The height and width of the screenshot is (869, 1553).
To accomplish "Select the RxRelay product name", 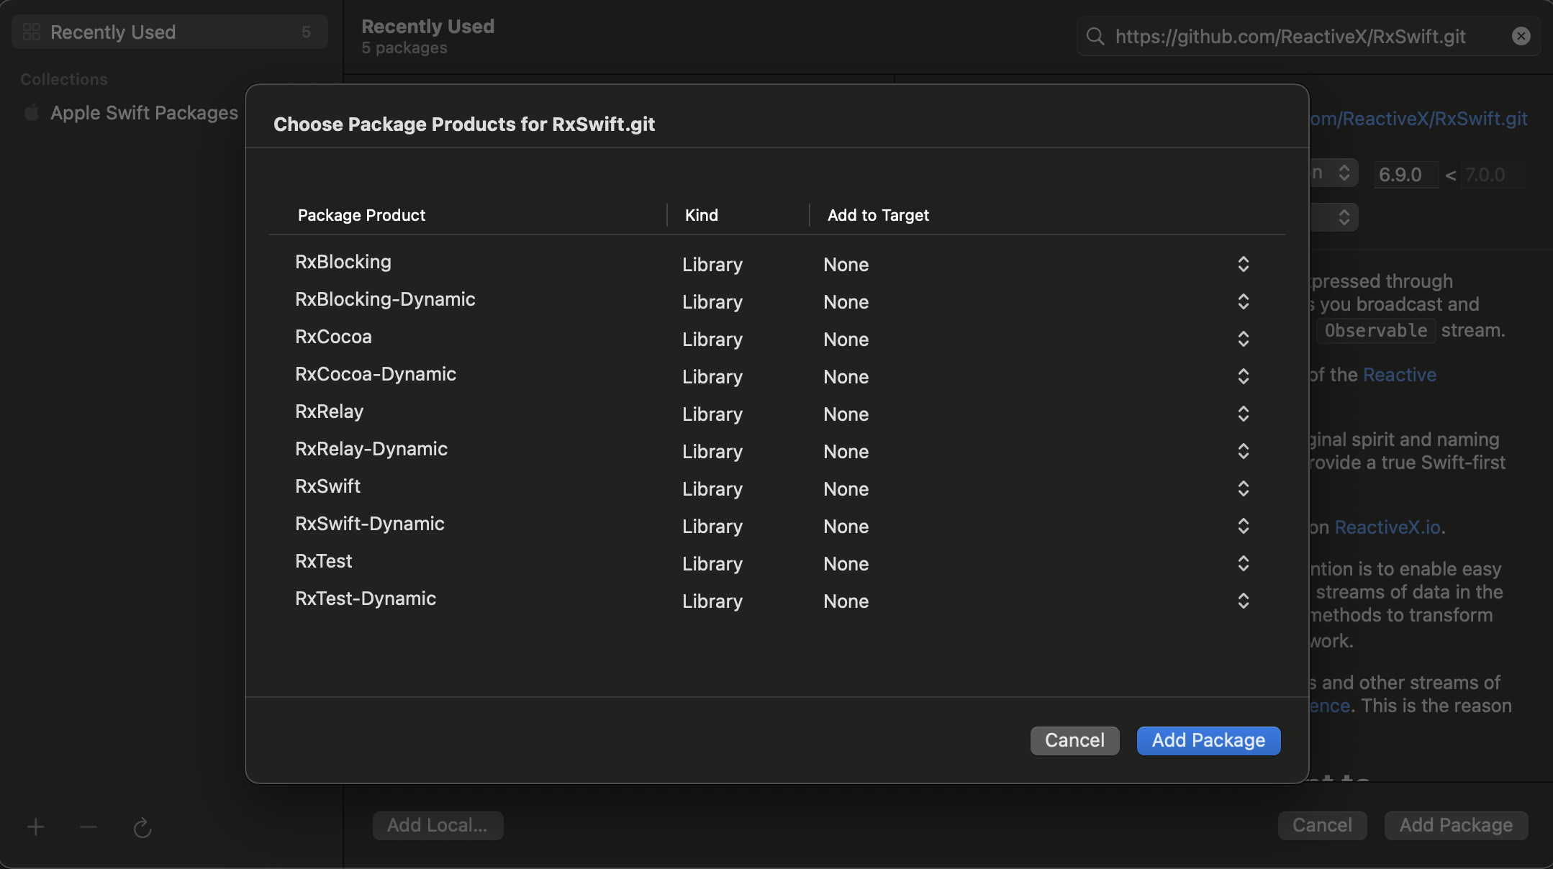I will tap(329, 411).
